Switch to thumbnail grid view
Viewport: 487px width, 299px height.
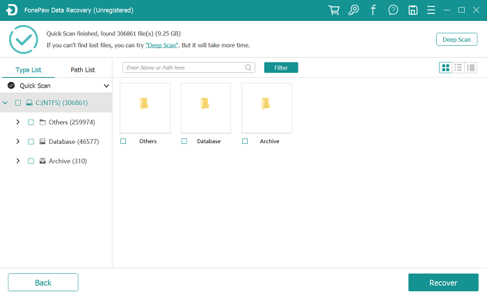[445, 67]
